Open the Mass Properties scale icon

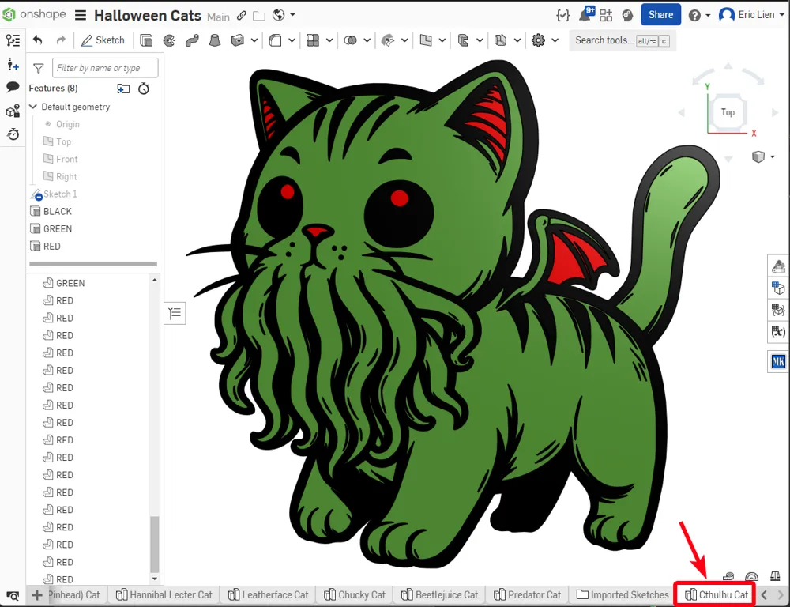[x=775, y=577]
